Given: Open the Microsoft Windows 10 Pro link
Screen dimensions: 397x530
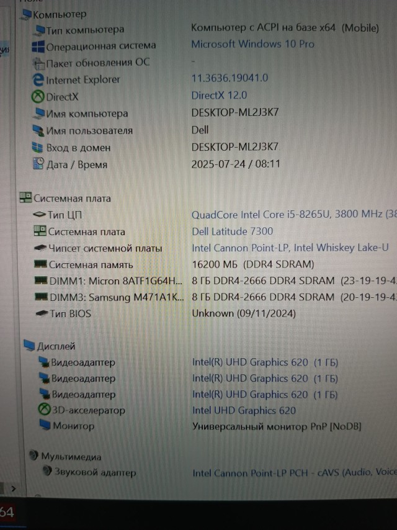Looking at the screenshot, I should click(x=252, y=44).
